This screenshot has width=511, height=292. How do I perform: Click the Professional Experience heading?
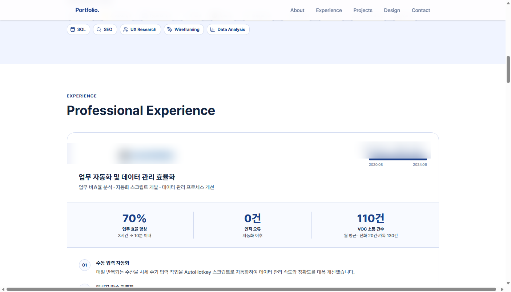click(141, 110)
